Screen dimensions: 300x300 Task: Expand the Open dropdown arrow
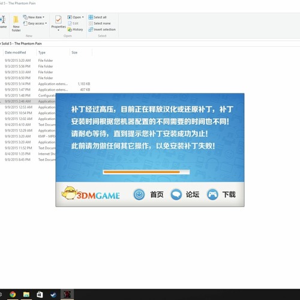(x=83, y=17)
